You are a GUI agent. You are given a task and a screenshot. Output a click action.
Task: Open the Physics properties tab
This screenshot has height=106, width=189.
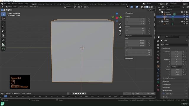point(158,76)
